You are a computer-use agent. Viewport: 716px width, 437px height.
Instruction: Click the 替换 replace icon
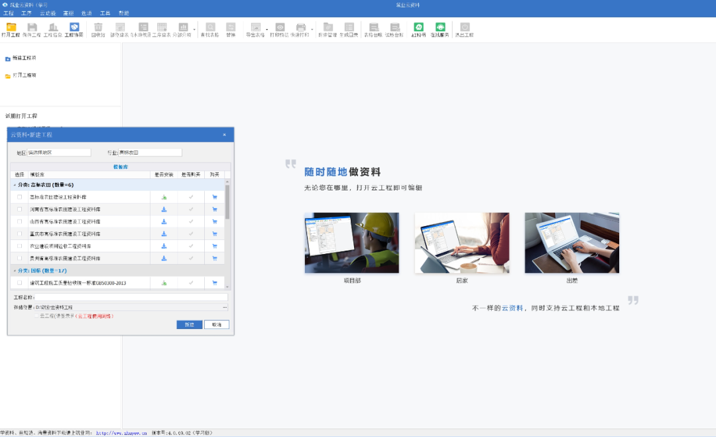231,30
